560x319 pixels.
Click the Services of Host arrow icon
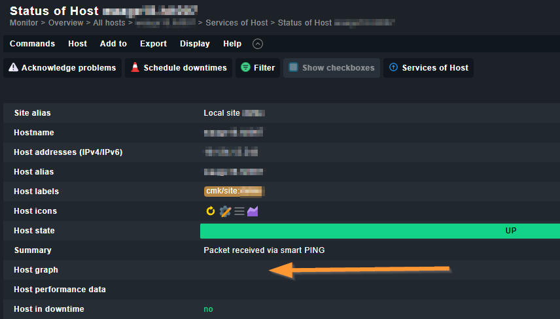point(393,67)
